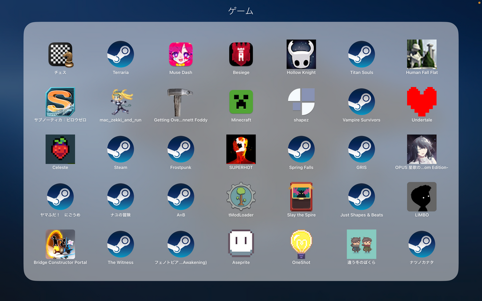Open shapez
The height and width of the screenshot is (301, 482).
301,102
